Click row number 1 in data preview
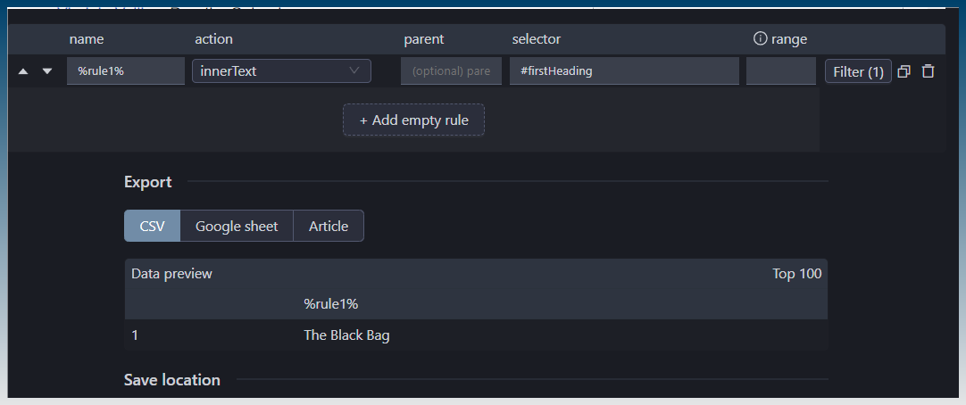Image resolution: width=966 pixels, height=405 pixels. tap(135, 335)
